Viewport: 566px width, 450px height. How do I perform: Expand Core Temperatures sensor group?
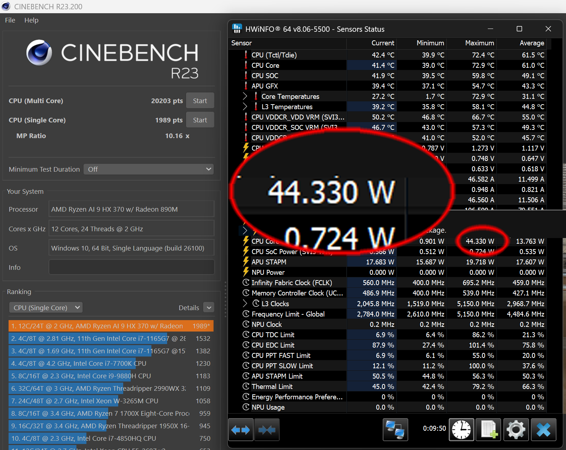point(245,96)
